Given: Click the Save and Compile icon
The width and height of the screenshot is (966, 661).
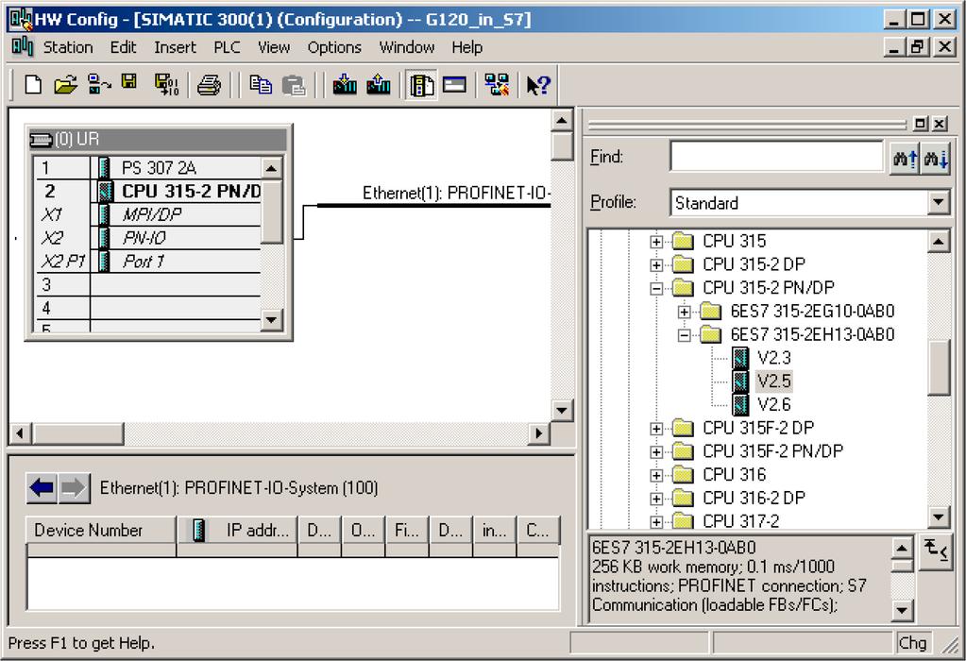Looking at the screenshot, I should 166,84.
